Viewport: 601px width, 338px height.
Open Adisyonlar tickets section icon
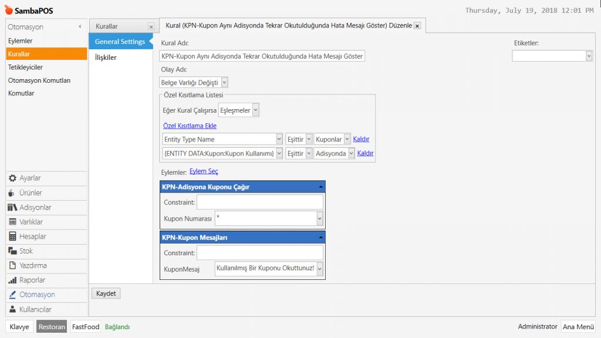coord(12,208)
